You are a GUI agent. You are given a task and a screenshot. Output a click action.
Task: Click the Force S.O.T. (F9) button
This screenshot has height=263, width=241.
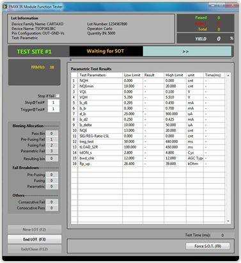pos(208,246)
